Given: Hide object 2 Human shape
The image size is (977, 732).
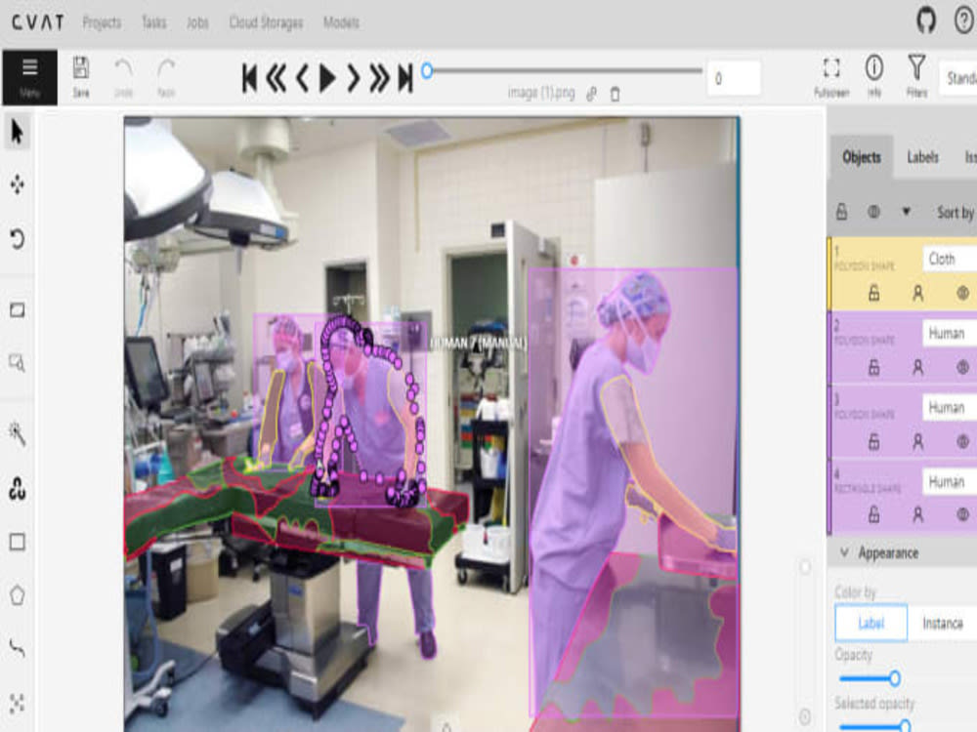Looking at the screenshot, I should click(962, 367).
